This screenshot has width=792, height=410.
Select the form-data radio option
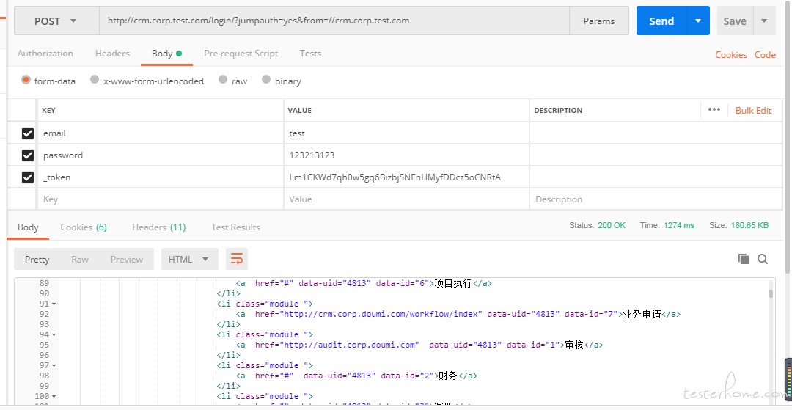click(x=26, y=80)
